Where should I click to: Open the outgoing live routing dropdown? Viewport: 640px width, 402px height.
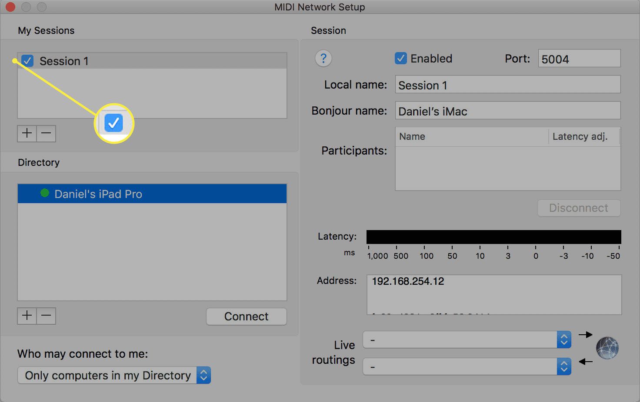467,340
